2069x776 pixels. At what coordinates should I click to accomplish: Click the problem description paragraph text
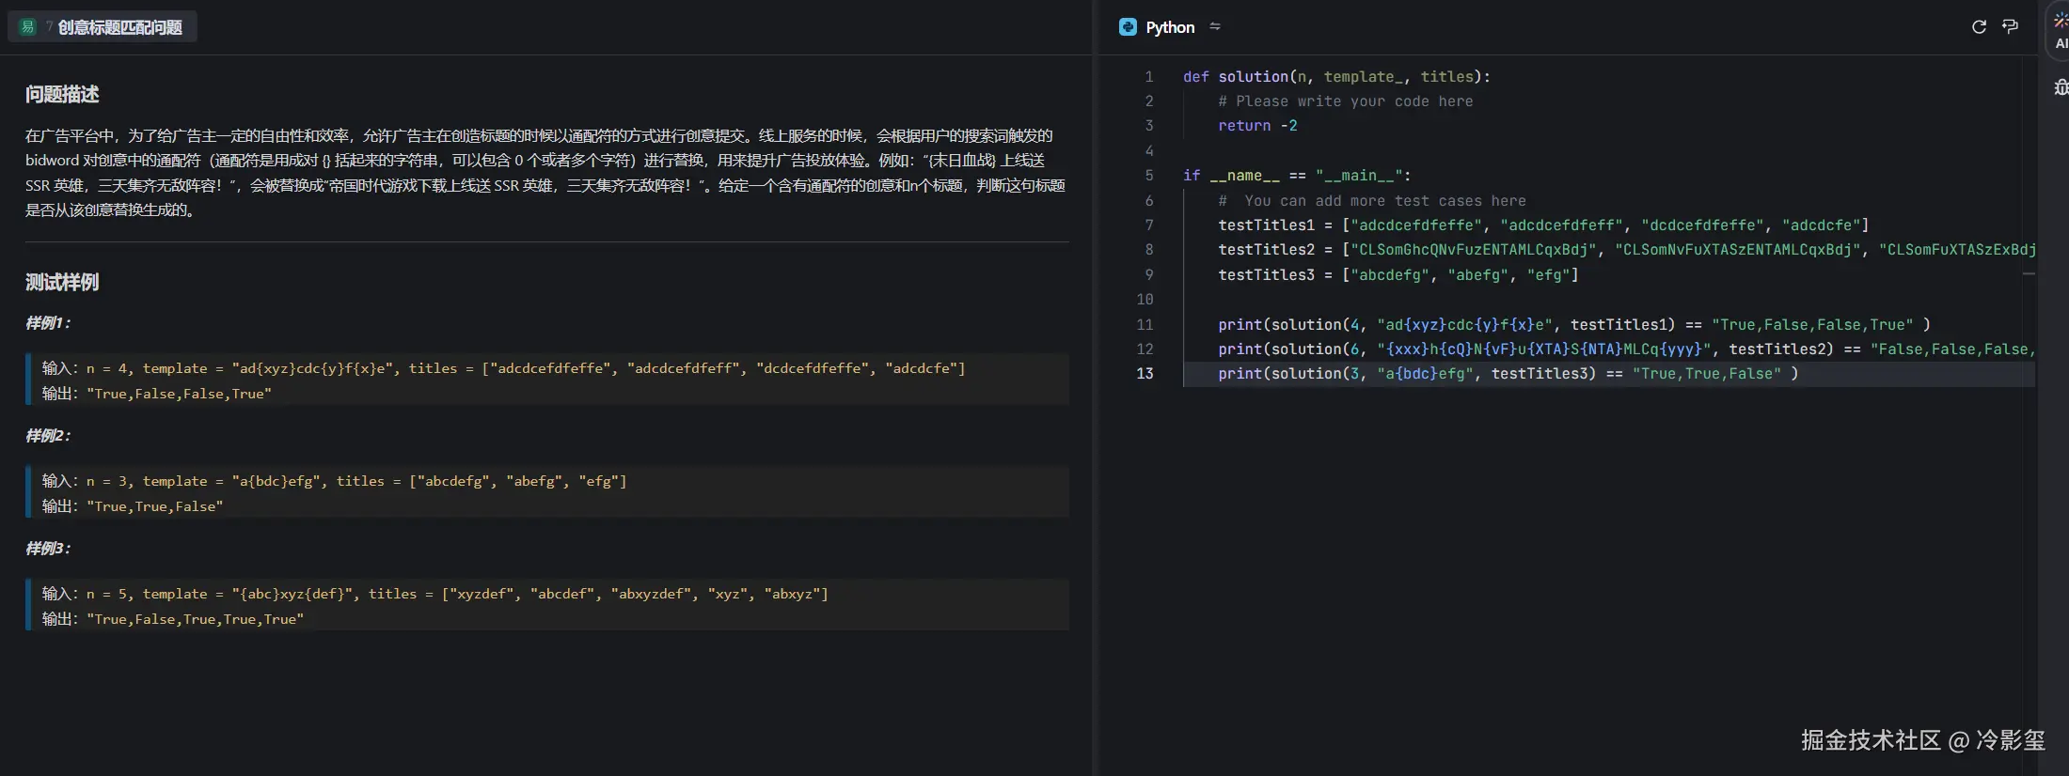point(545,173)
